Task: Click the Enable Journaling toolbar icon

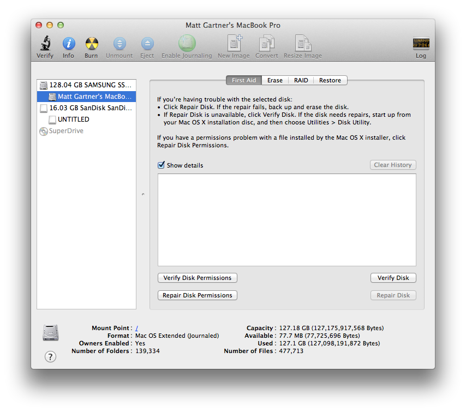Action: pyautogui.click(x=187, y=43)
